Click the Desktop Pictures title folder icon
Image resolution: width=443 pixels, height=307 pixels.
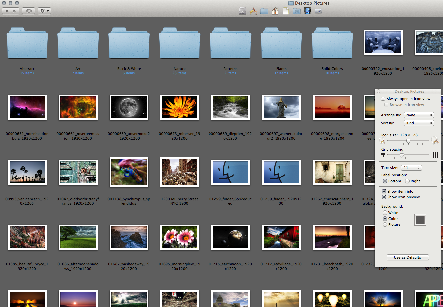[291, 3]
